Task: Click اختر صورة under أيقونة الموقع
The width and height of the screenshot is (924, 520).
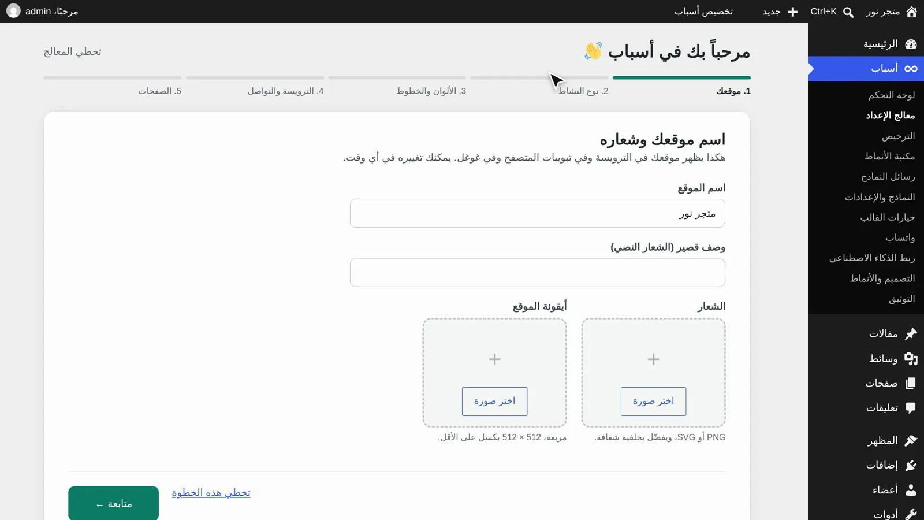Action: pos(494,402)
